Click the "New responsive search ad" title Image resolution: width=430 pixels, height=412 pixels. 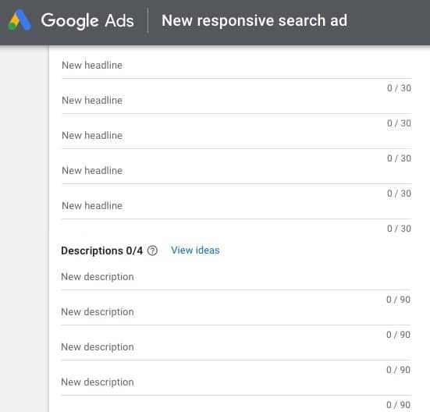tap(254, 21)
